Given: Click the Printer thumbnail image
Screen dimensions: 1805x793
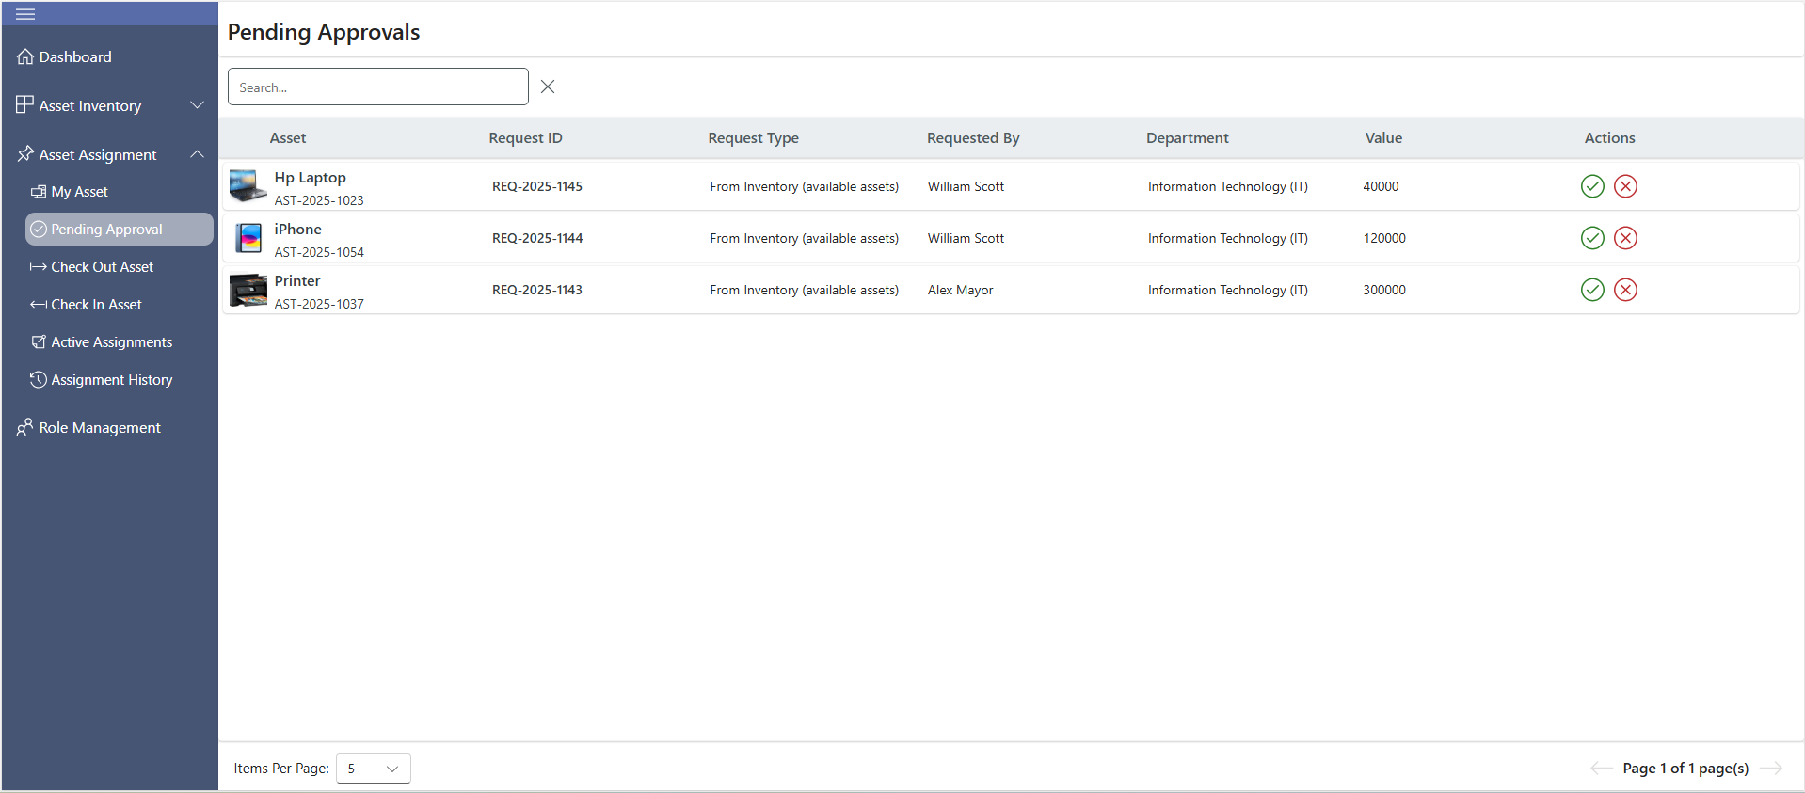Looking at the screenshot, I should pos(248,290).
